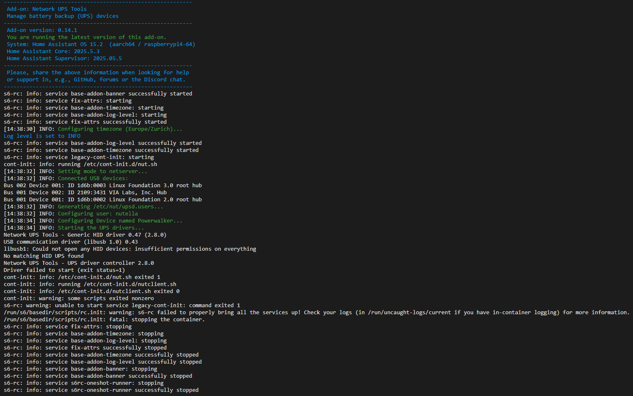Viewport: 633px width, 396px height.
Task: Select the "running the latest version" message
Action: click(x=86, y=37)
